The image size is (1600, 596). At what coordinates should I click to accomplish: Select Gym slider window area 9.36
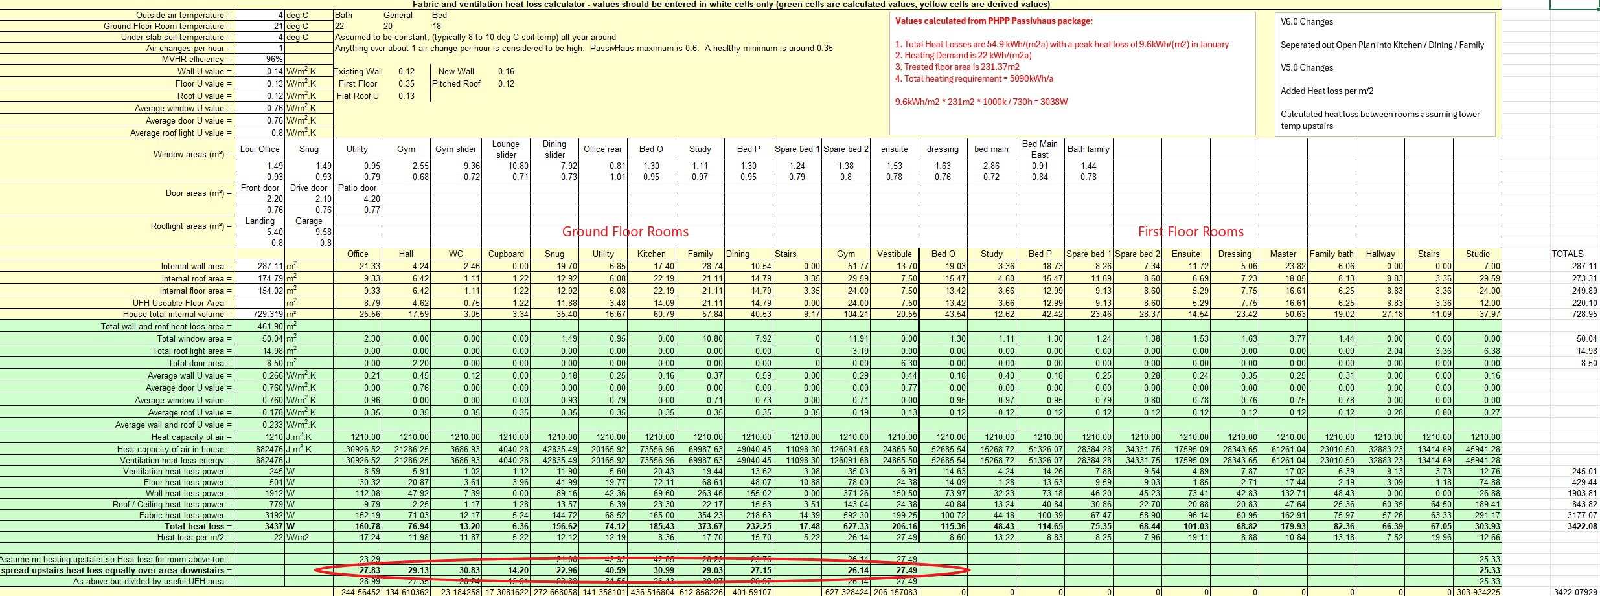456,166
